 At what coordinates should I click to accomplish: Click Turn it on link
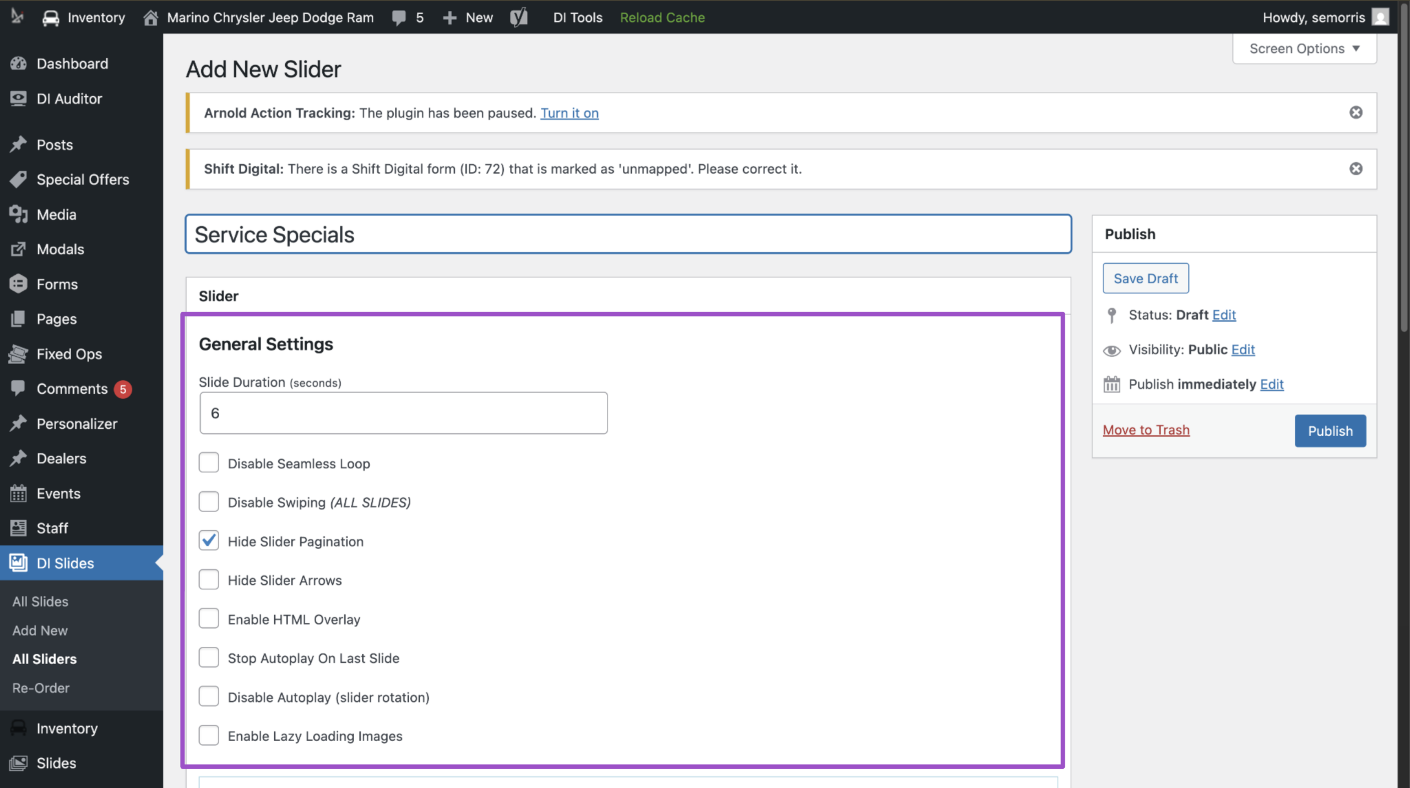pos(570,113)
